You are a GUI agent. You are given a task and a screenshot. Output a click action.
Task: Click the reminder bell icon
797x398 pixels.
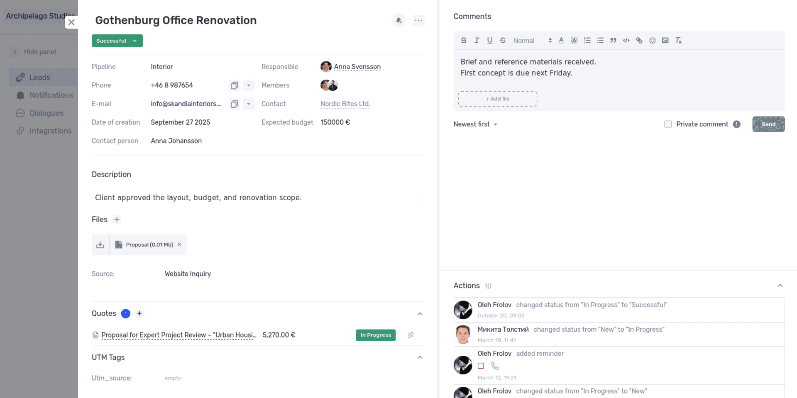[x=399, y=20]
